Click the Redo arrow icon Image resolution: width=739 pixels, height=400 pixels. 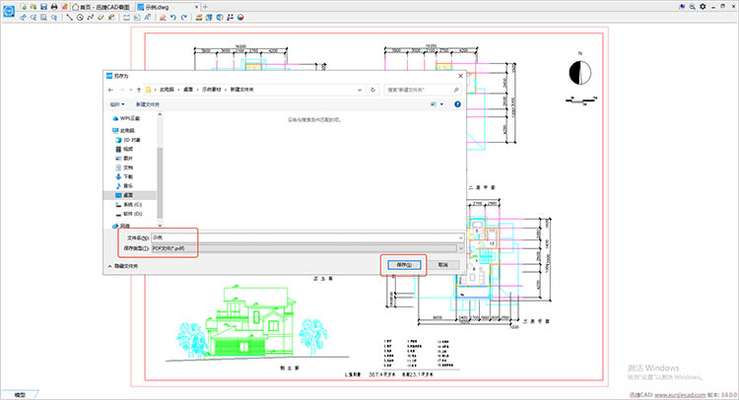click(x=184, y=18)
